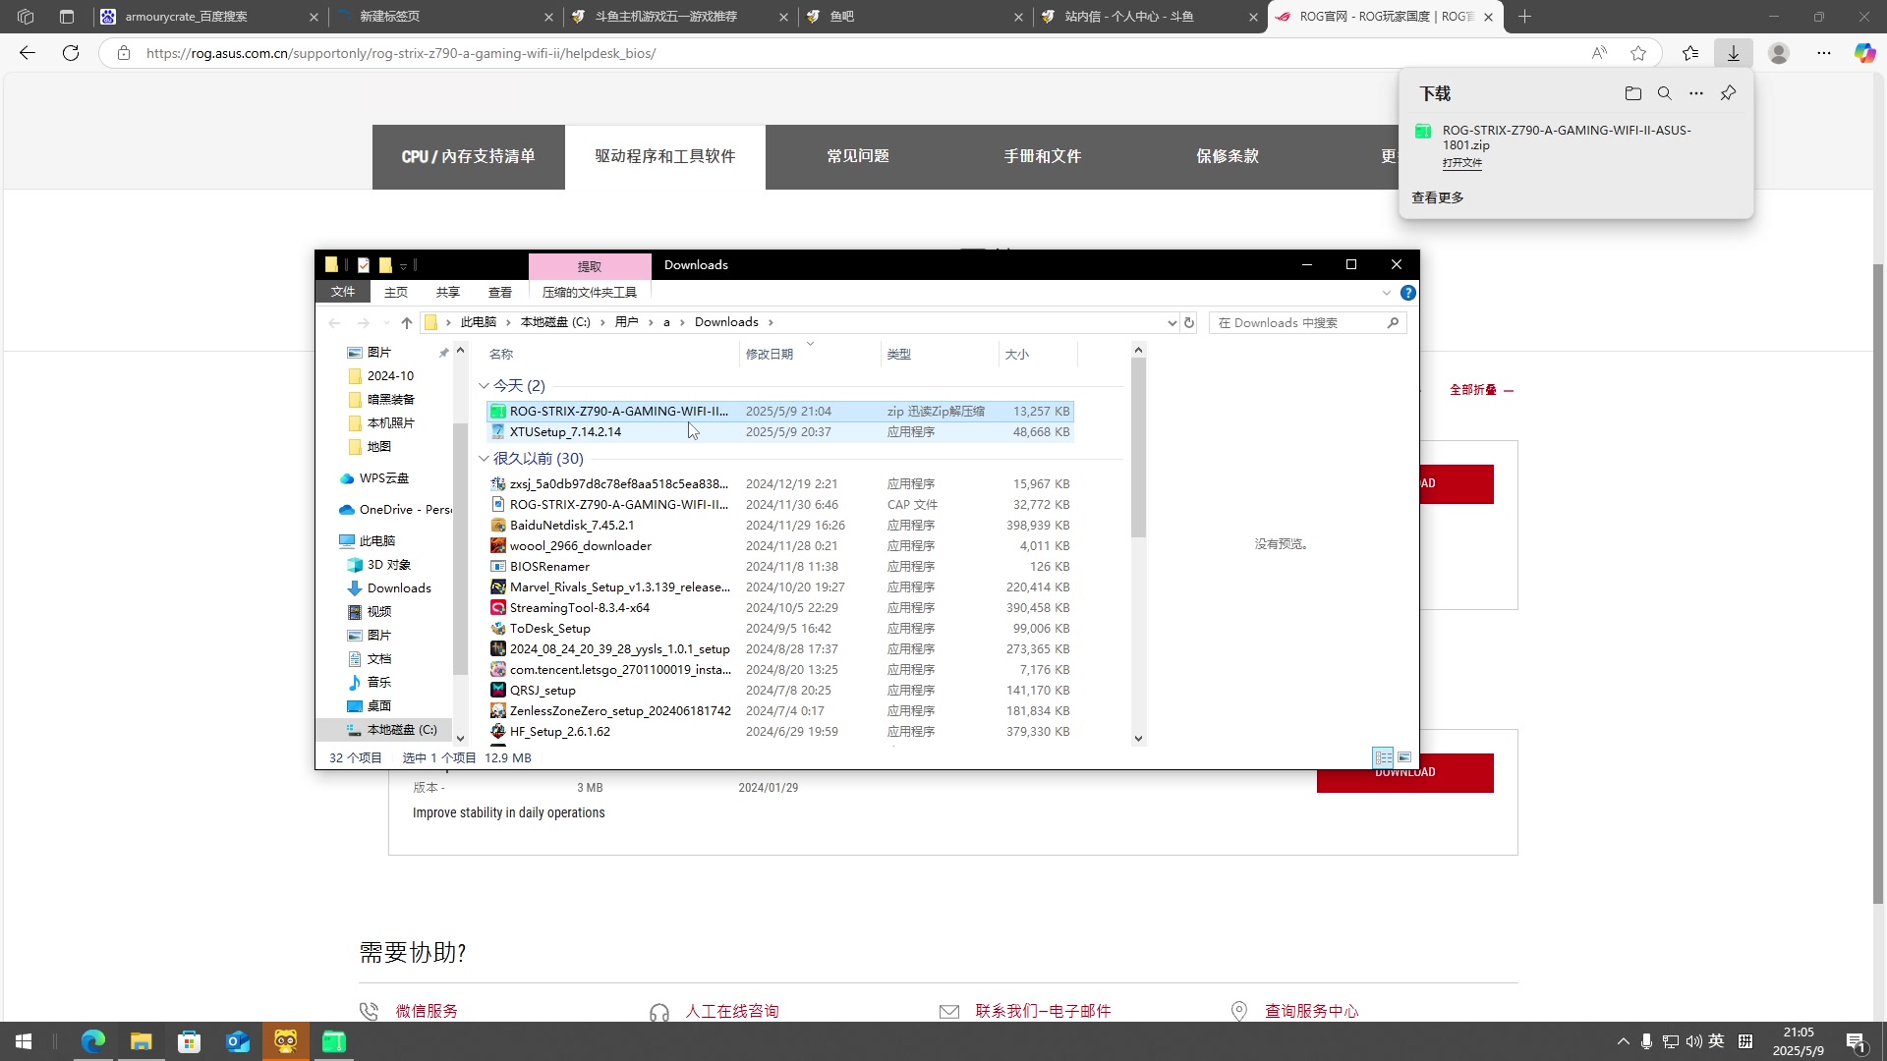
Task: Open Edge favorites list icon
Action: (1690, 53)
